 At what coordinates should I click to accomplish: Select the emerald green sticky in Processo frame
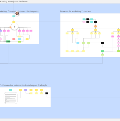tap(102, 51)
